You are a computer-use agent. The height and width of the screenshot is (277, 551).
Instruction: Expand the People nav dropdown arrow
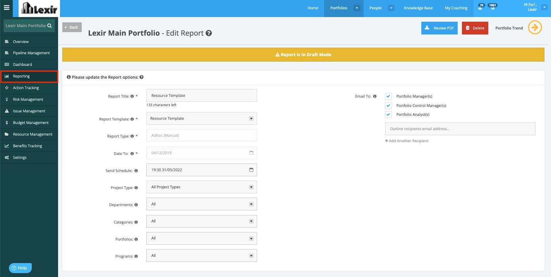tap(391, 8)
